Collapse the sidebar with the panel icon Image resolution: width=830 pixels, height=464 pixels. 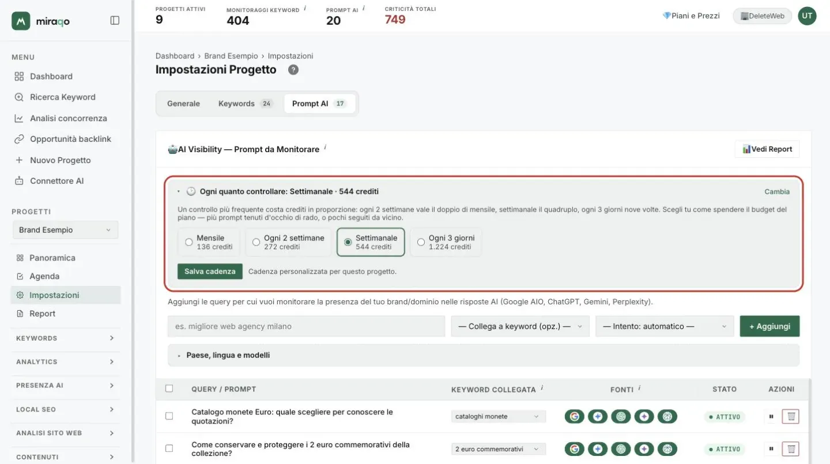point(115,21)
